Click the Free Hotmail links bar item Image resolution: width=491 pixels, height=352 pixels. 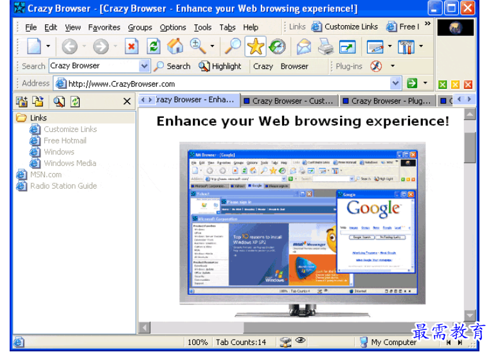click(402, 27)
